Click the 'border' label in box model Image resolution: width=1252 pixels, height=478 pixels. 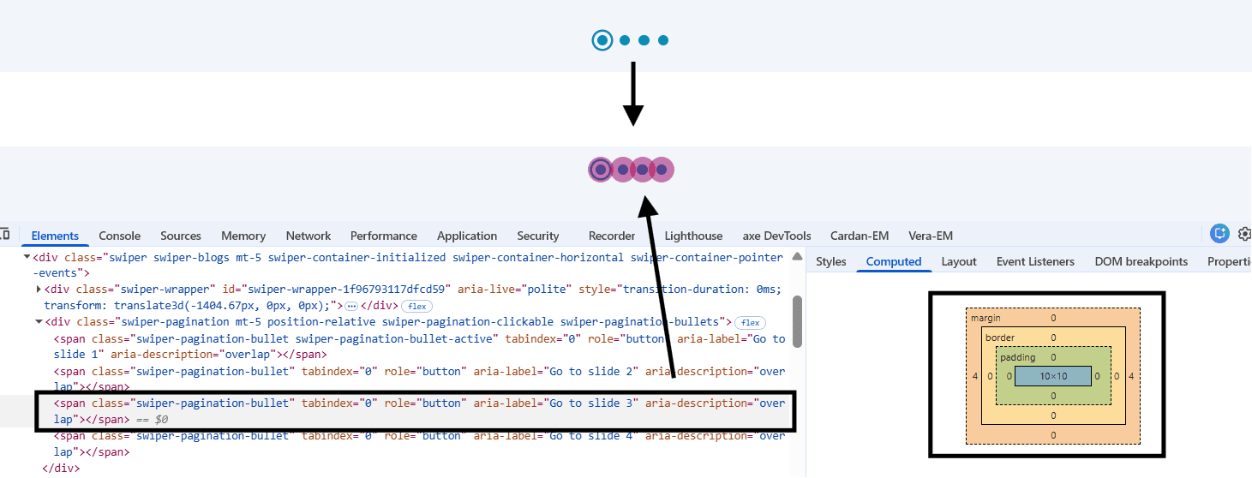pyautogui.click(x=999, y=338)
